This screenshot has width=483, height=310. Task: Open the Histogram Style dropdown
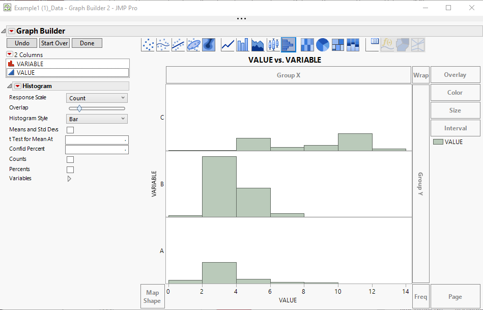pyautogui.click(x=97, y=119)
